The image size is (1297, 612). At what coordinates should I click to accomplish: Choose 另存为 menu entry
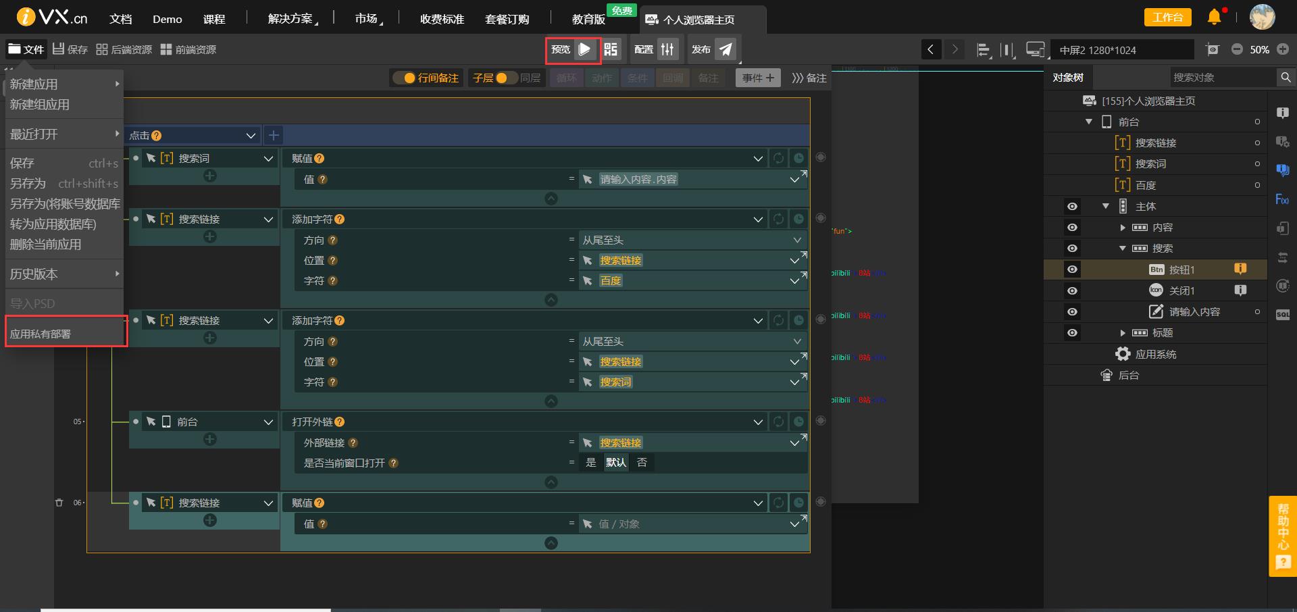[x=64, y=184]
